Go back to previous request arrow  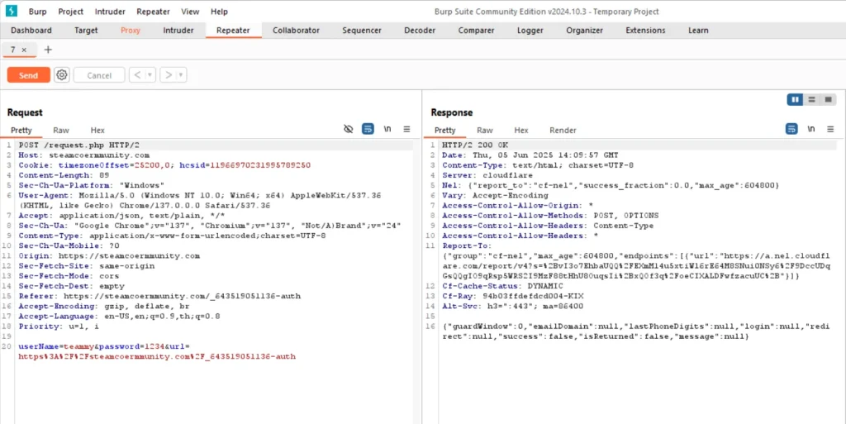(137, 75)
